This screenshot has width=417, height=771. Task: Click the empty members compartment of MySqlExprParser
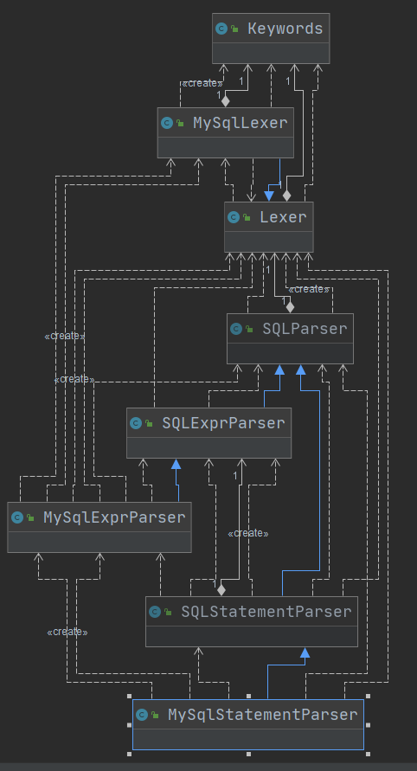click(99, 542)
